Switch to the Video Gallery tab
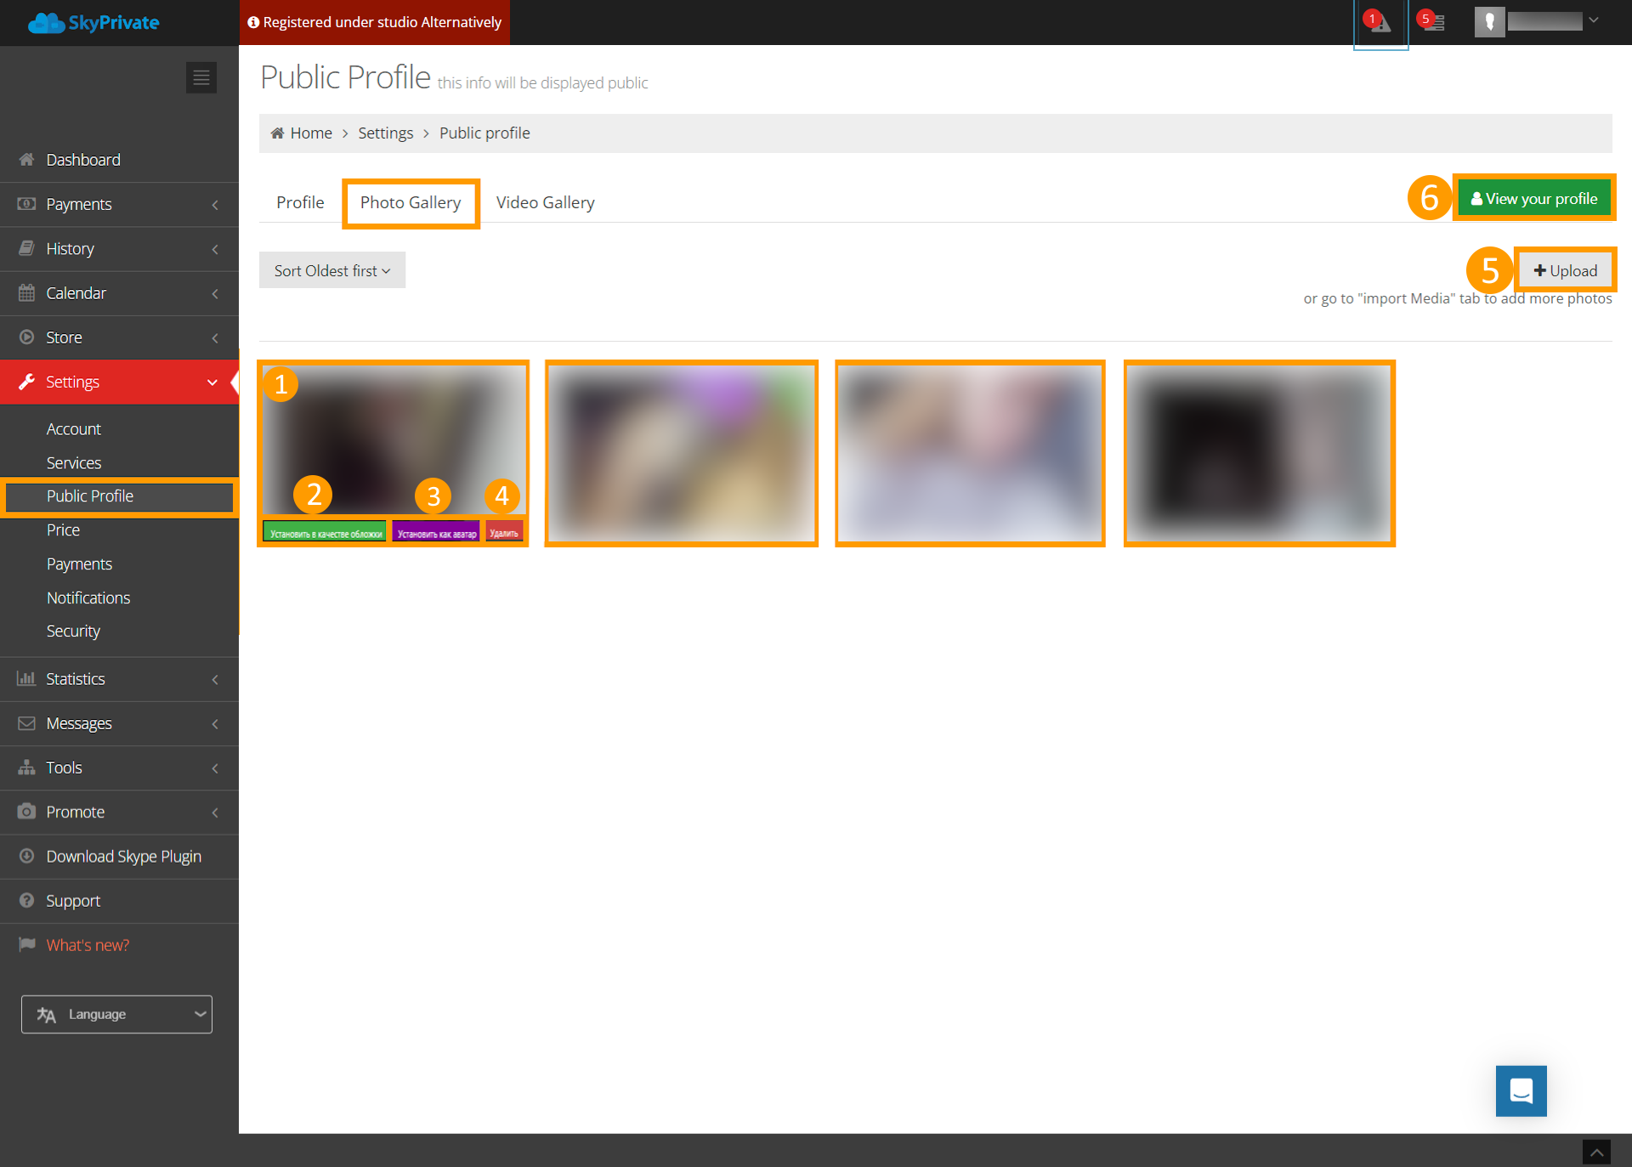The width and height of the screenshot is (1632, 1167). 545,202
